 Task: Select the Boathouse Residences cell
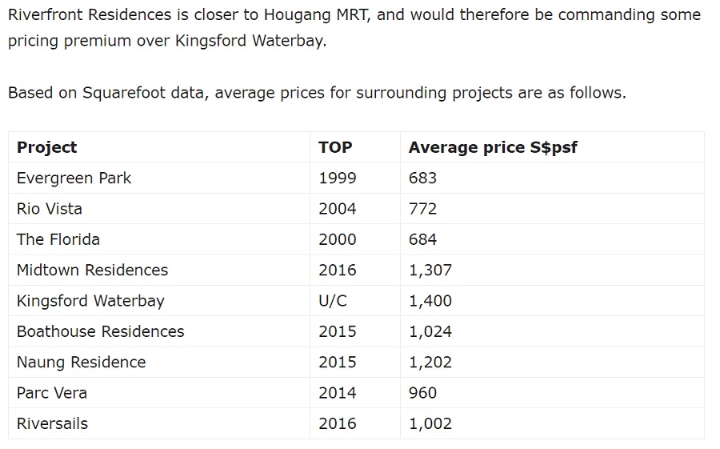tap(101, 331)
